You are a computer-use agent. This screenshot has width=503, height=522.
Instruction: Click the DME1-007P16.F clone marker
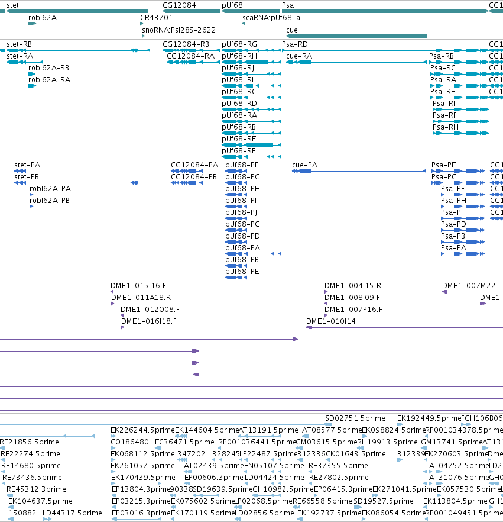pyautogui.click(x=326, y=315)
